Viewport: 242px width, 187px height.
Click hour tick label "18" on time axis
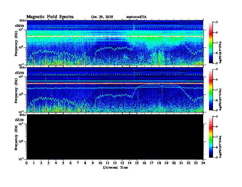[x=159, y=163]
